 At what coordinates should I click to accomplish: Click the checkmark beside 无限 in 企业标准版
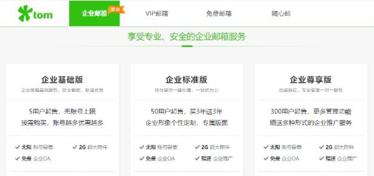pyautogui.click(x=142, y=147)
